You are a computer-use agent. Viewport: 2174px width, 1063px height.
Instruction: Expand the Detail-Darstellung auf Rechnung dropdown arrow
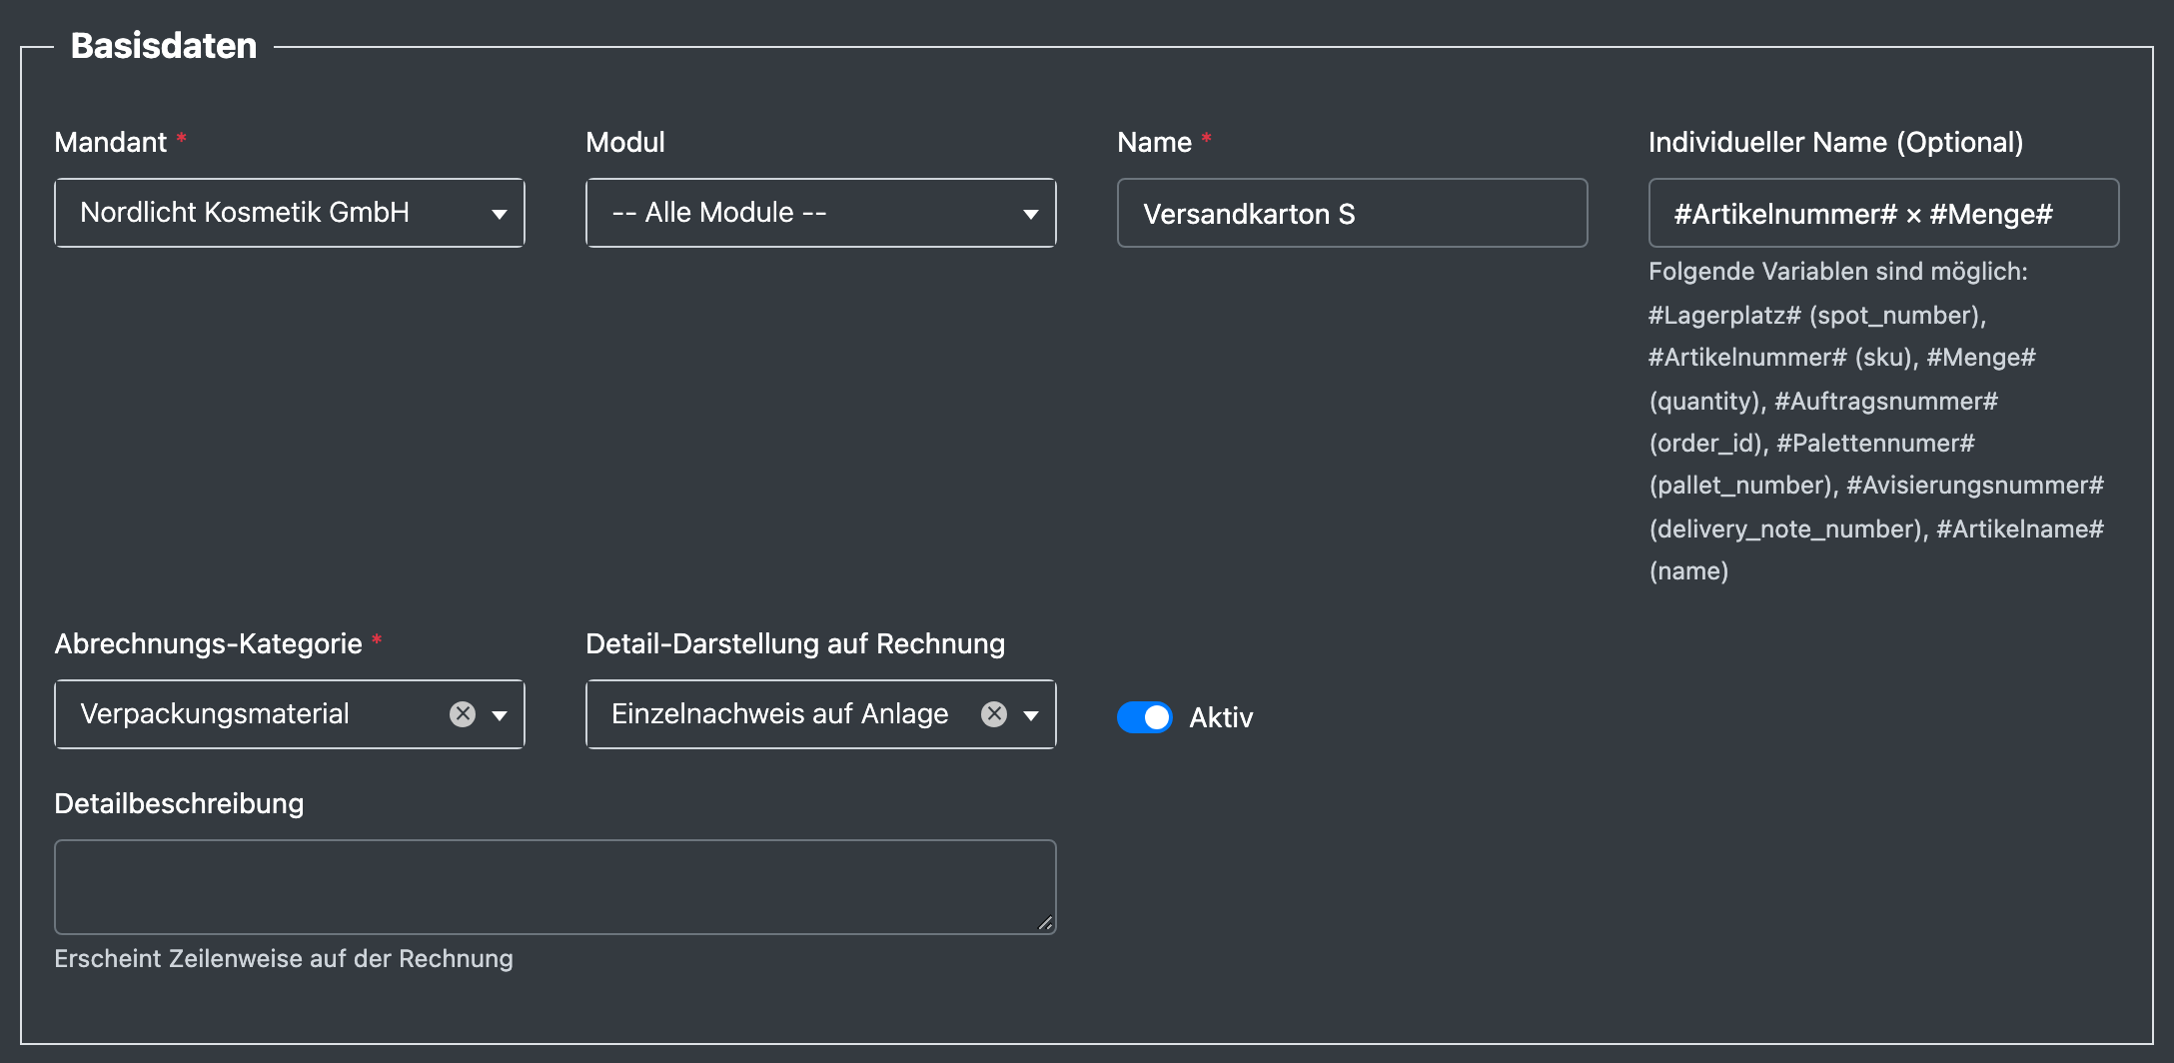pyautogui.click(x=1031, y=715)
